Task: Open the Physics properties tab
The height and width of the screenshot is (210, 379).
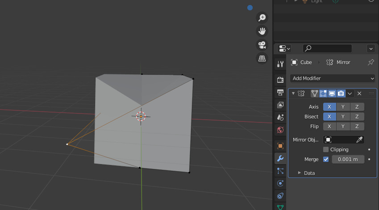Action: click(280, 183)
